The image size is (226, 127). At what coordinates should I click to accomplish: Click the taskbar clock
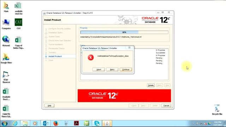(x=218, y=123)
